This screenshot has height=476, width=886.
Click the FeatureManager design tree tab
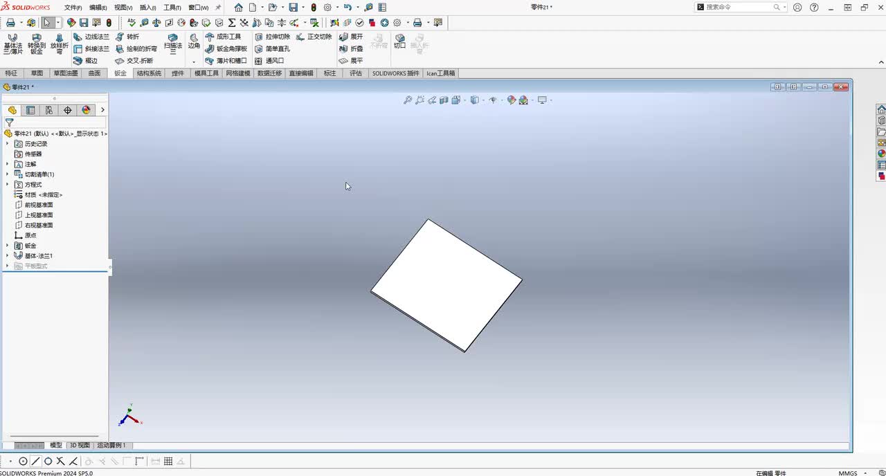[12, 110]
